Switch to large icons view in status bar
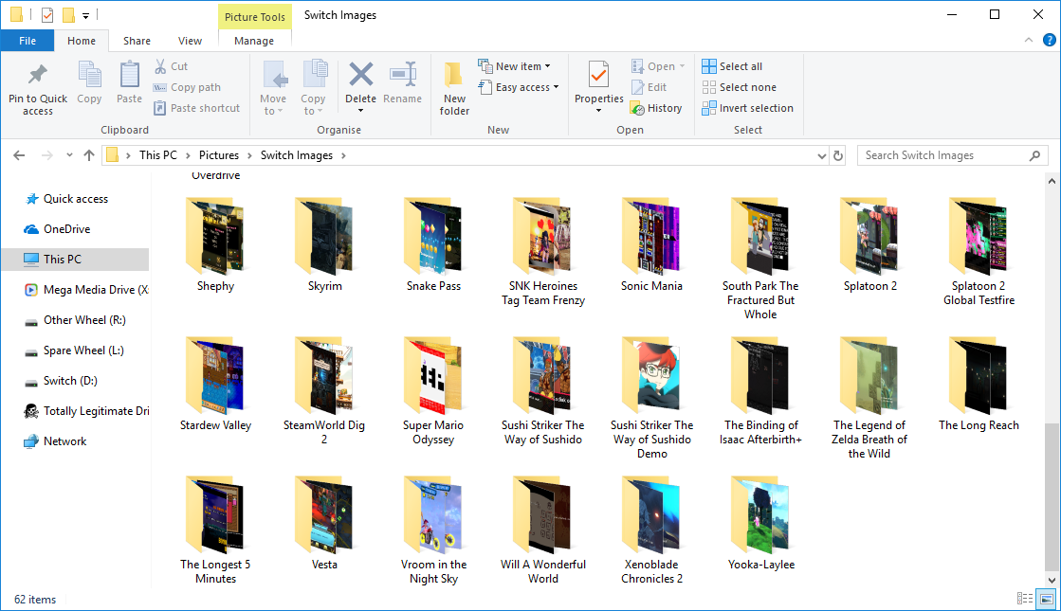The image size is (1061, 611). 1046,599
